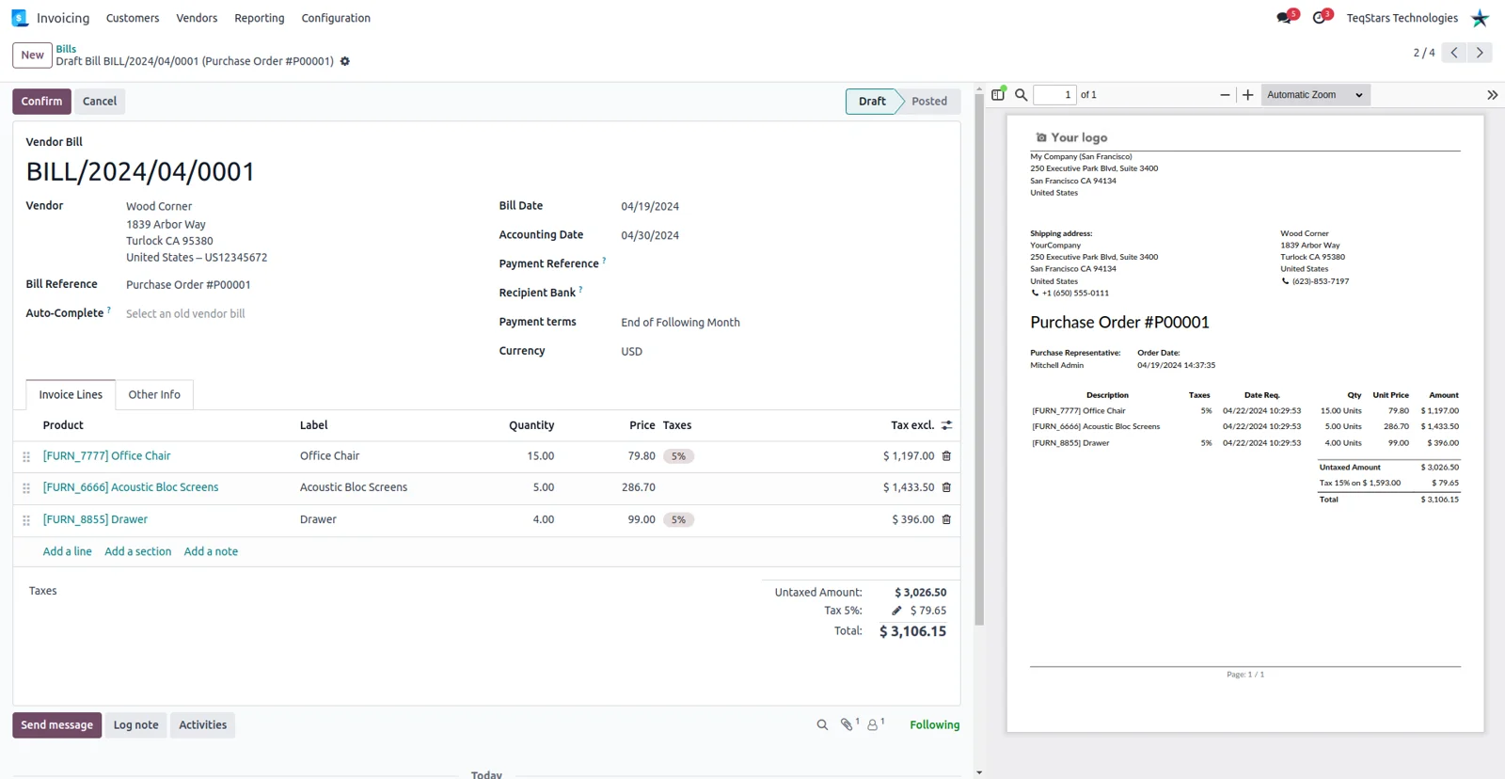Open the Customers menu
The image size is (1505, 779).
(x=133, y=18)
